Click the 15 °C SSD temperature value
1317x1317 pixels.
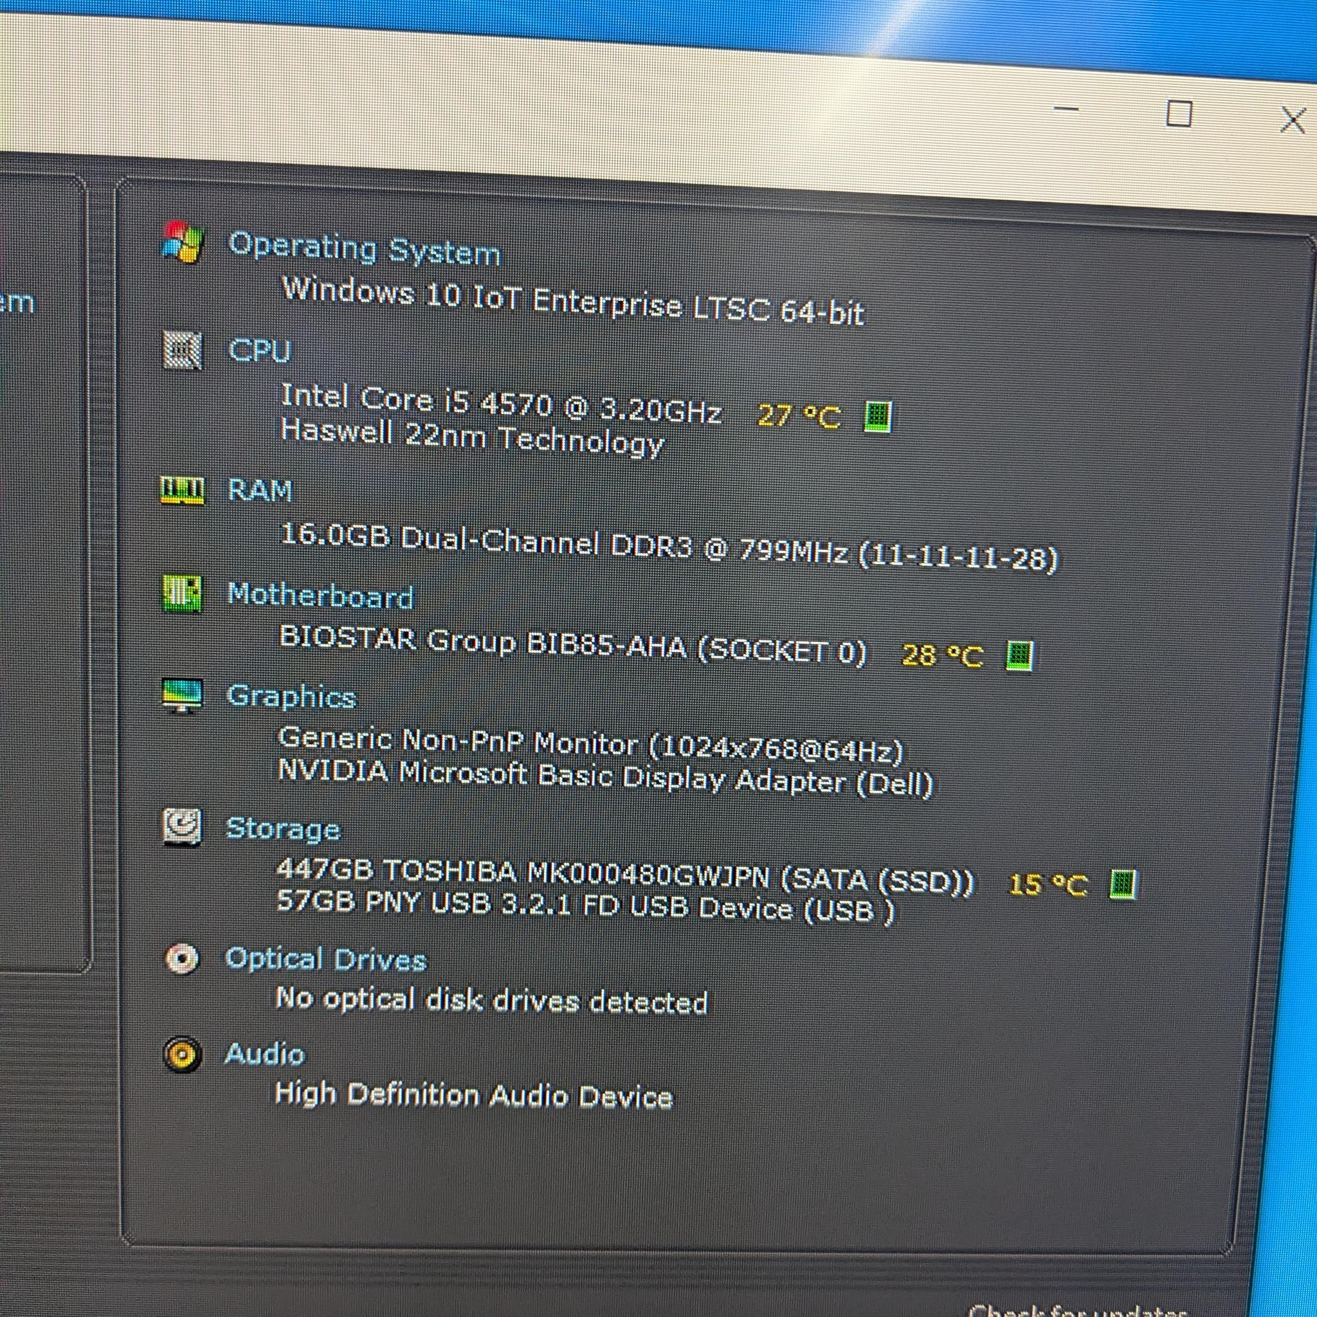(x=1048, y=885)
